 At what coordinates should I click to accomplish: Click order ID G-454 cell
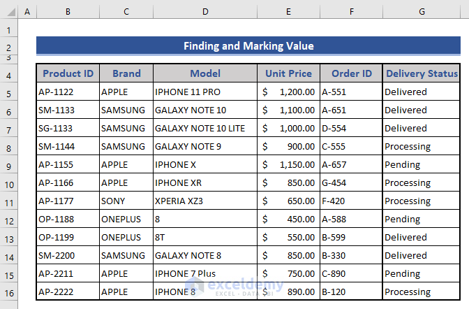(x=352, y=183)
